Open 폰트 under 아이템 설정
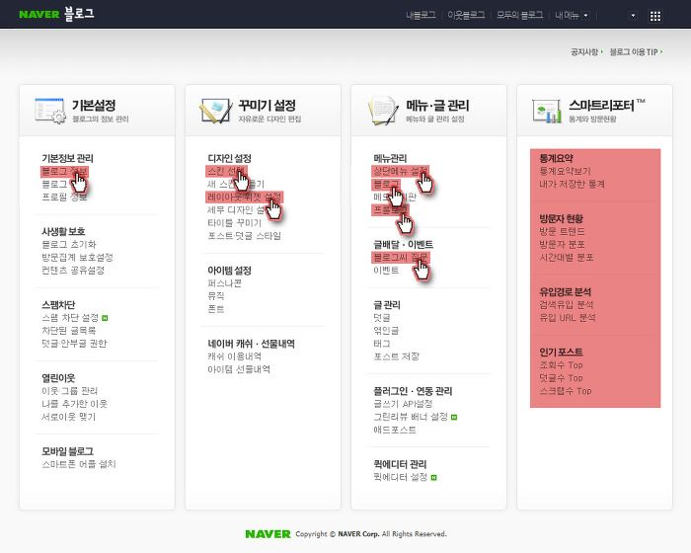The height and width of the screenshot is (553, 691). (216, 309)
